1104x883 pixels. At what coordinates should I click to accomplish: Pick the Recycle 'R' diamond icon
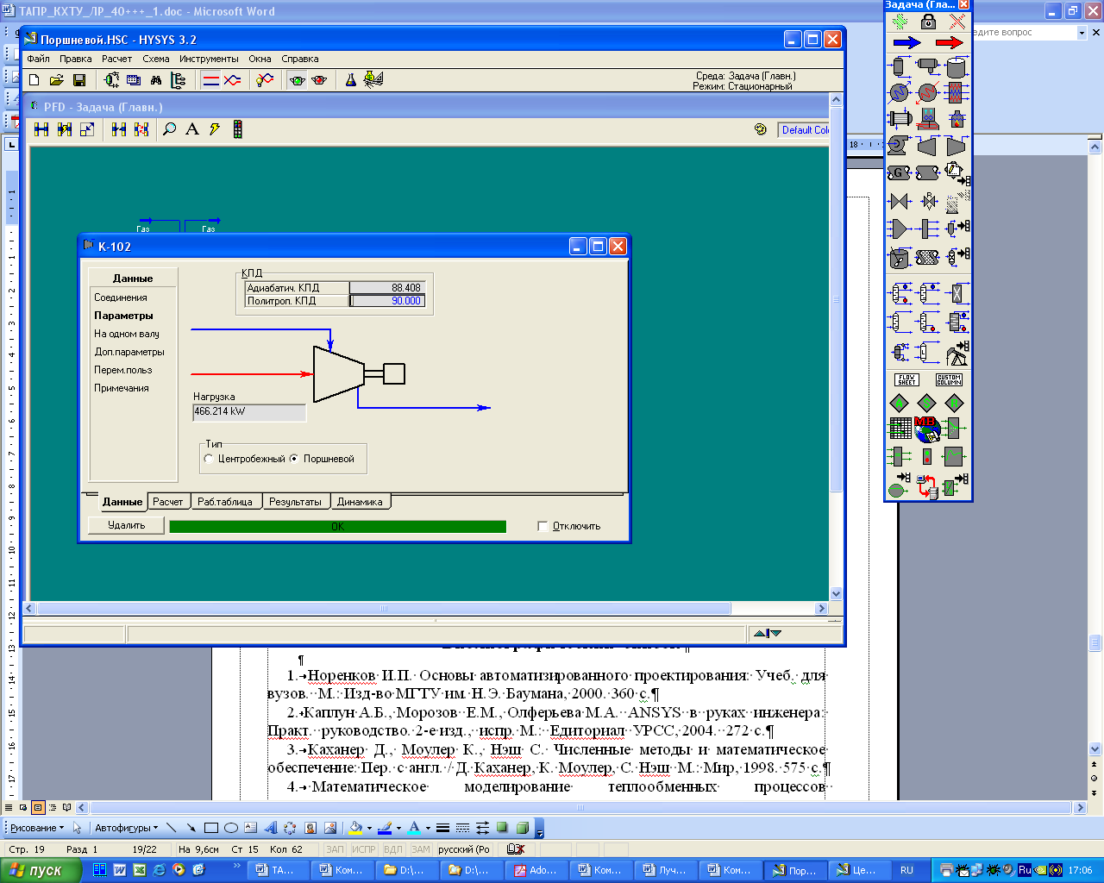point(955,403)
